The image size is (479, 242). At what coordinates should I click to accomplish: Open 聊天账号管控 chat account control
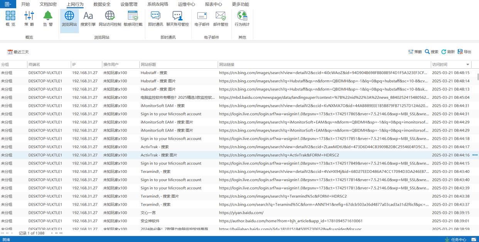coord(177,19)
